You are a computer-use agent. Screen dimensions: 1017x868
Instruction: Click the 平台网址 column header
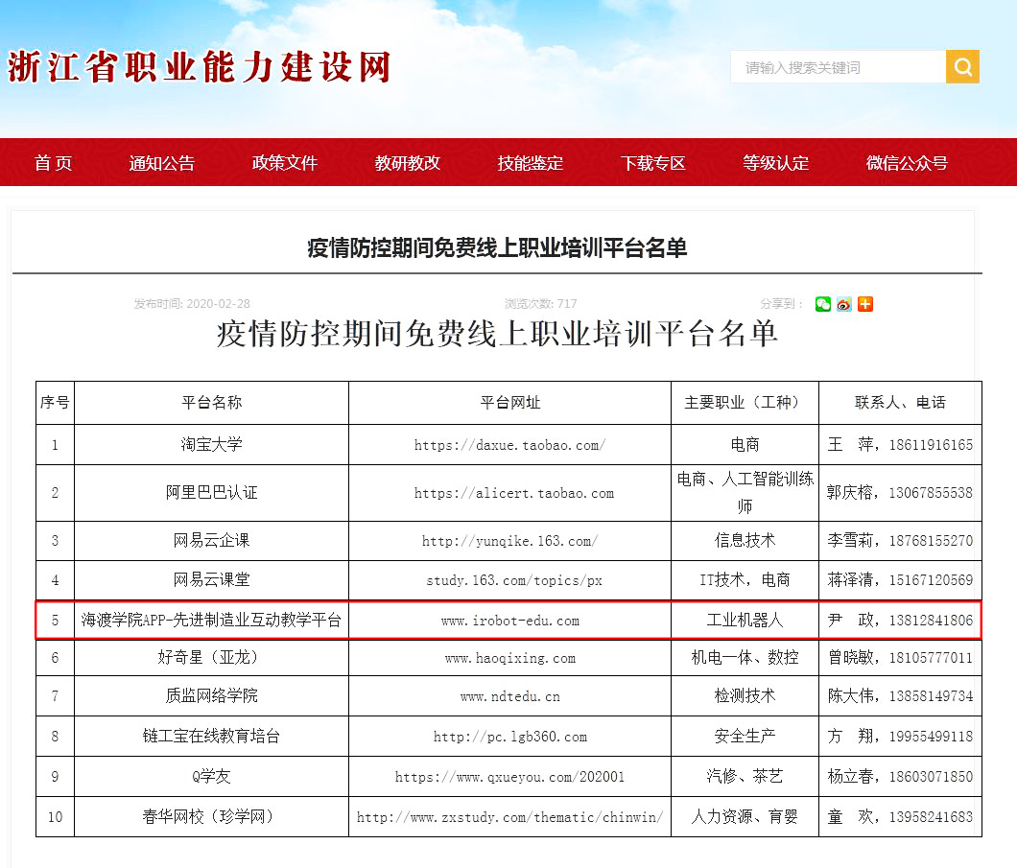(509, 403)
